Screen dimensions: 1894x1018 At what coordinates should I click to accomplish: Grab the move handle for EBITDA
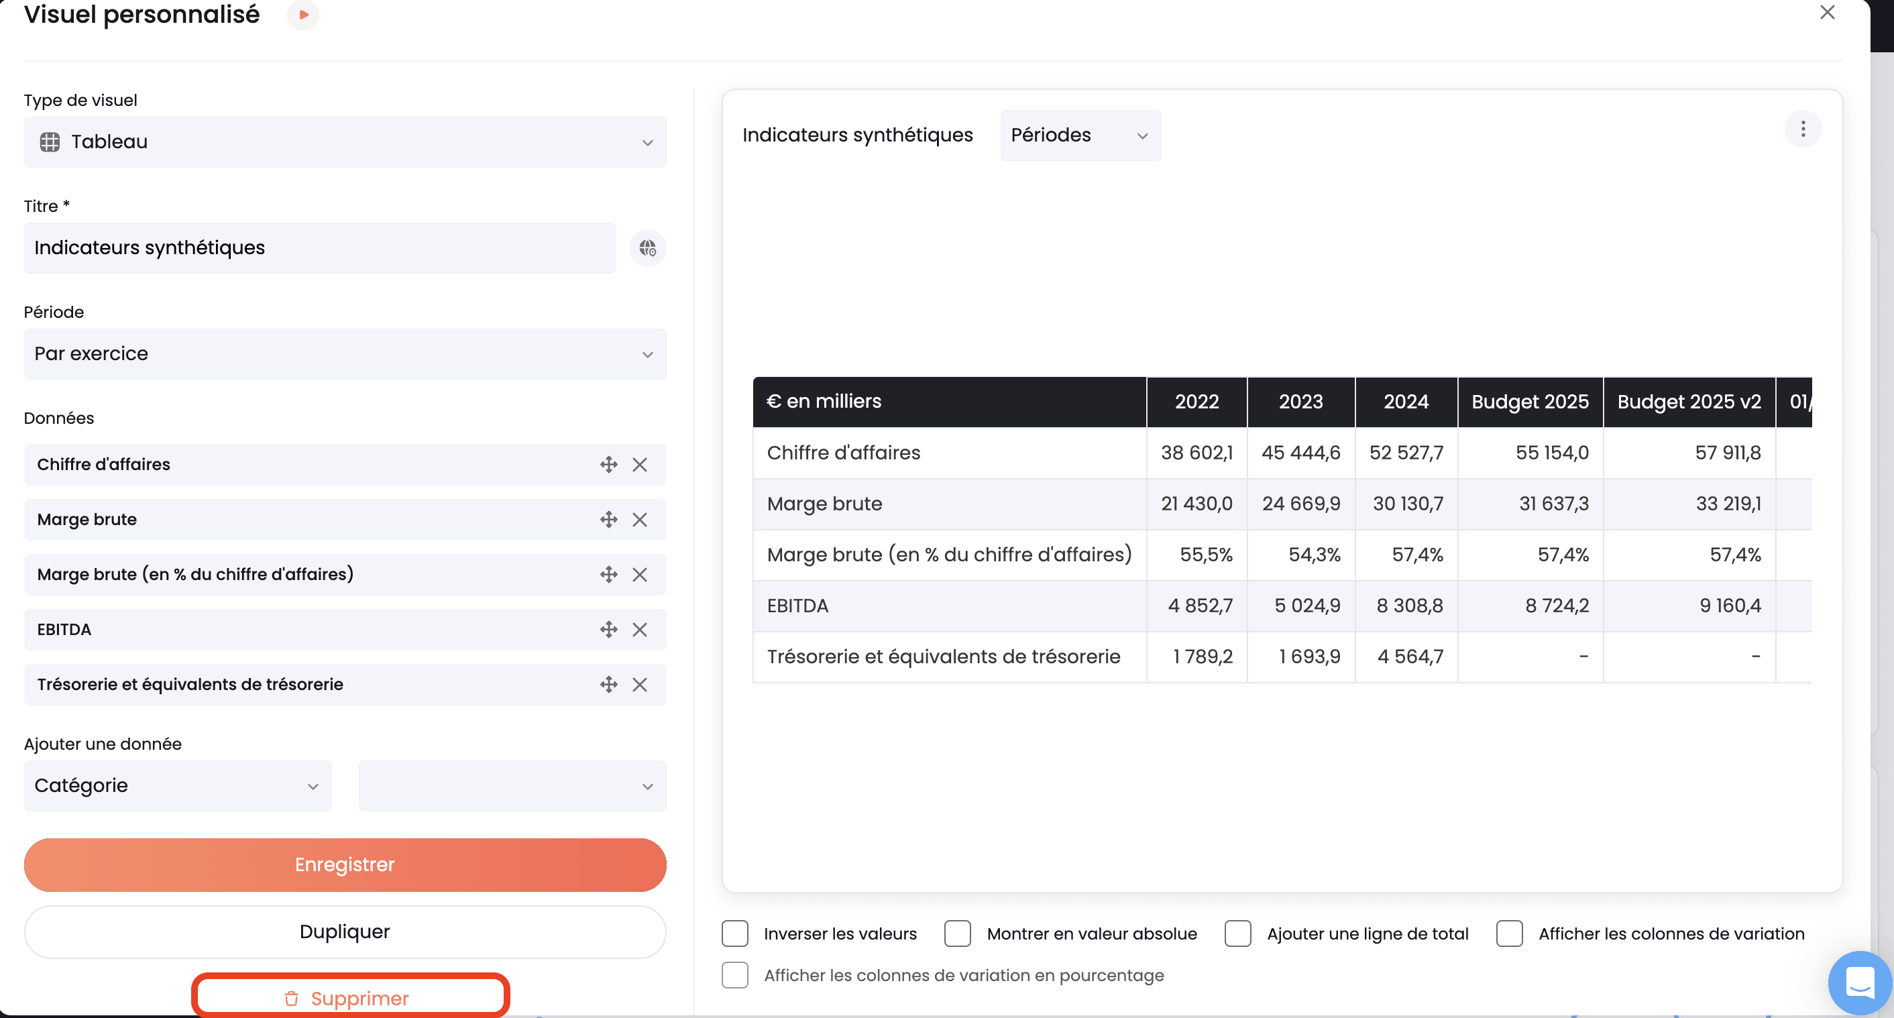tap(608, 630)
